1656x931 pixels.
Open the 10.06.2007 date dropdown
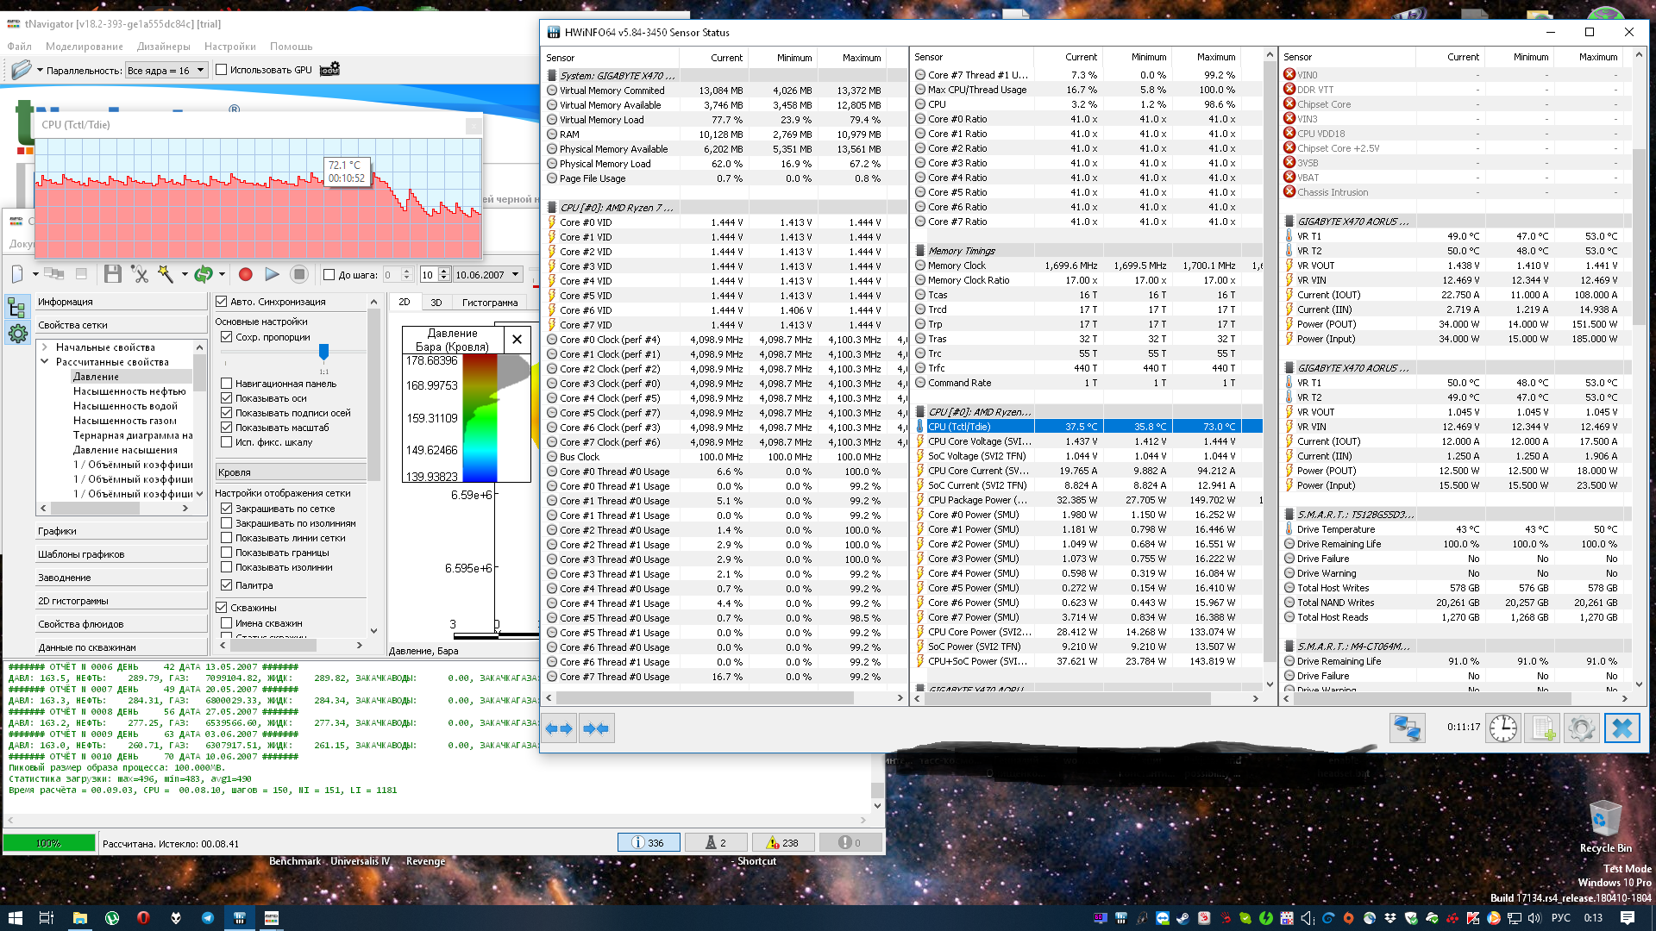tap(515, 275)
